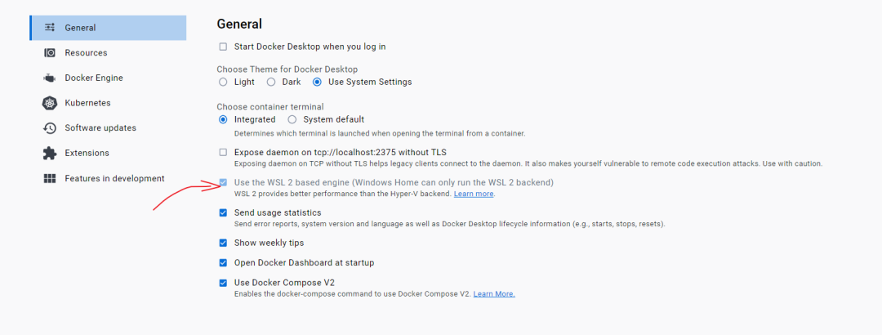
Task: Tick Expose daemon on tcp://localhost:2375 checkbox
Action: 223,152
